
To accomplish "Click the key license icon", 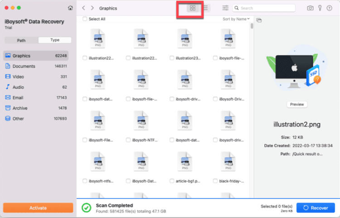I will (320, 8).
